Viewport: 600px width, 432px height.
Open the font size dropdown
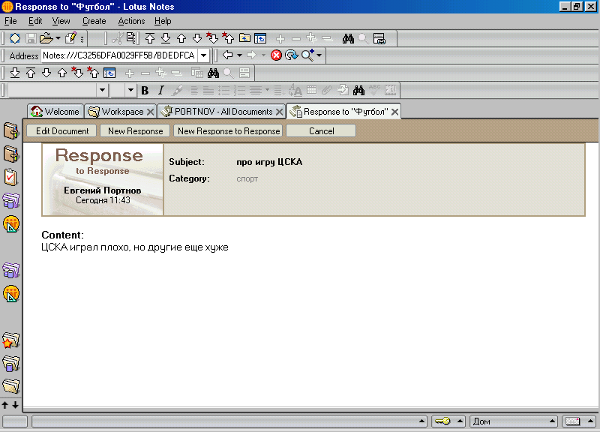(x=130, y=90)
